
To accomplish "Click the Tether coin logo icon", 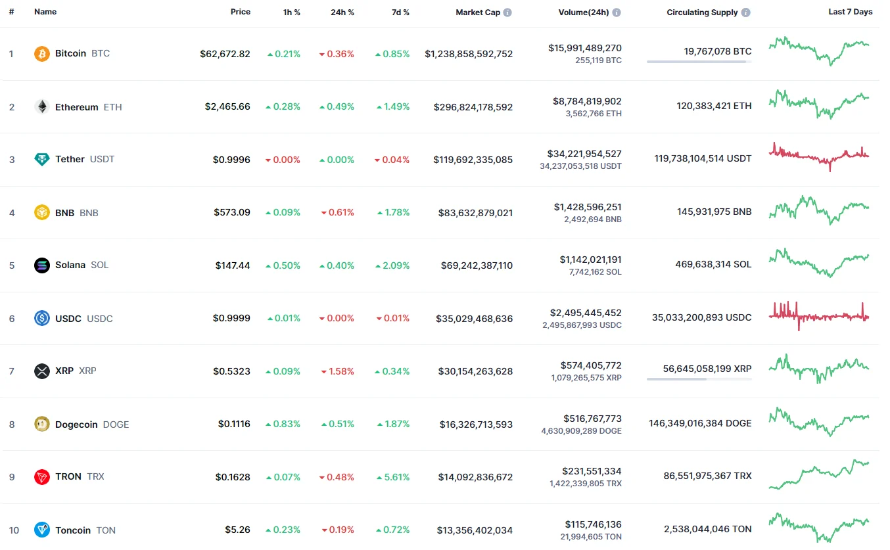I will click(42, 159).
